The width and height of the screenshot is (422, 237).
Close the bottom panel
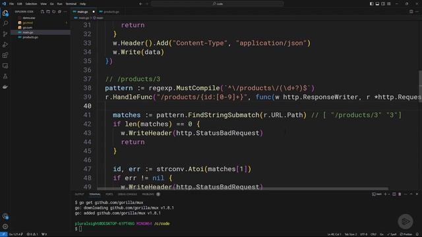coord(417,194)
